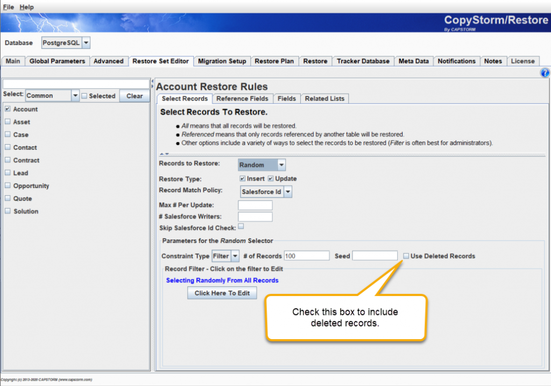Uncheck the Update restore type
551x386 pixels.
click(x=271, y=179)
